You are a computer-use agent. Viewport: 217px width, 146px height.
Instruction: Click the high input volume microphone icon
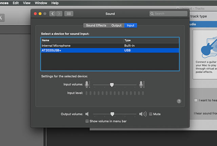pyautogui.click(x=141, y=85)
